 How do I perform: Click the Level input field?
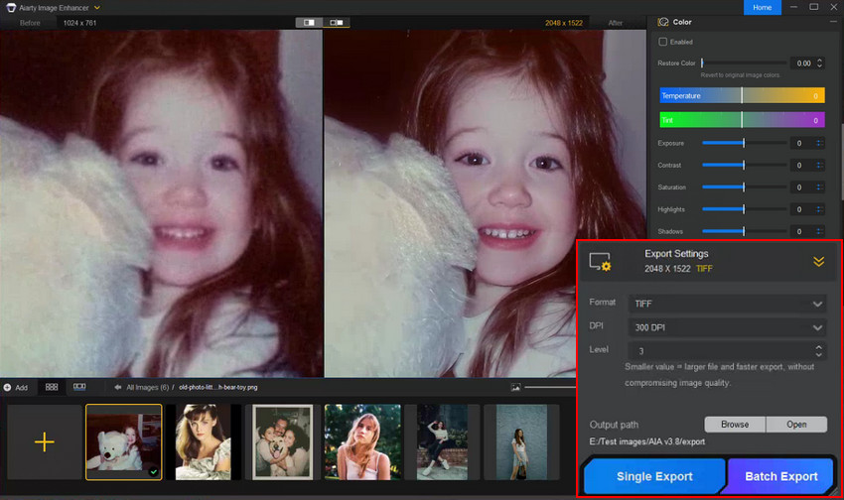(x=727, y=351)
